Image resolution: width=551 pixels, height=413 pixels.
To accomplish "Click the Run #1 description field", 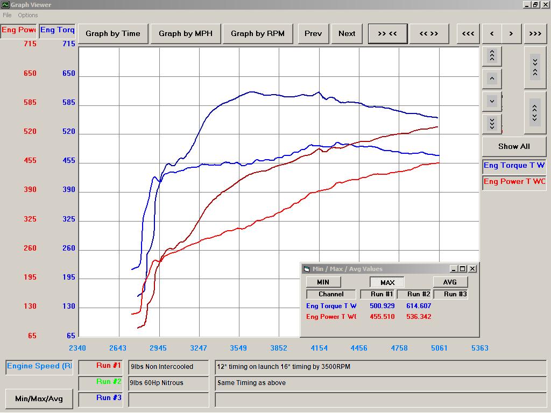I will (168, 367).
